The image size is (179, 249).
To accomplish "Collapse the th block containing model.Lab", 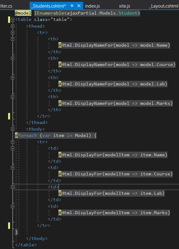I will click(13, 78).
